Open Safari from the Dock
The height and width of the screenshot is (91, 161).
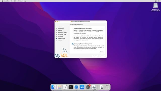coord(76,87)
